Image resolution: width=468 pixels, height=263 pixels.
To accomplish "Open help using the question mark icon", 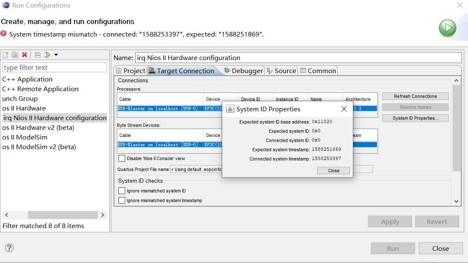I will (x=9, y=248).
